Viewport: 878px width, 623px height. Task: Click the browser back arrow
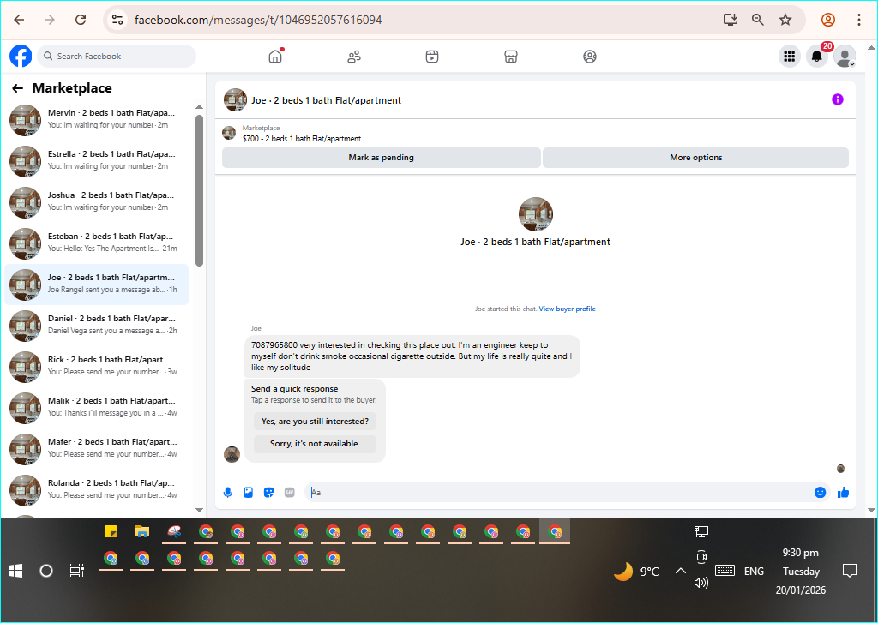coord(19,20)
